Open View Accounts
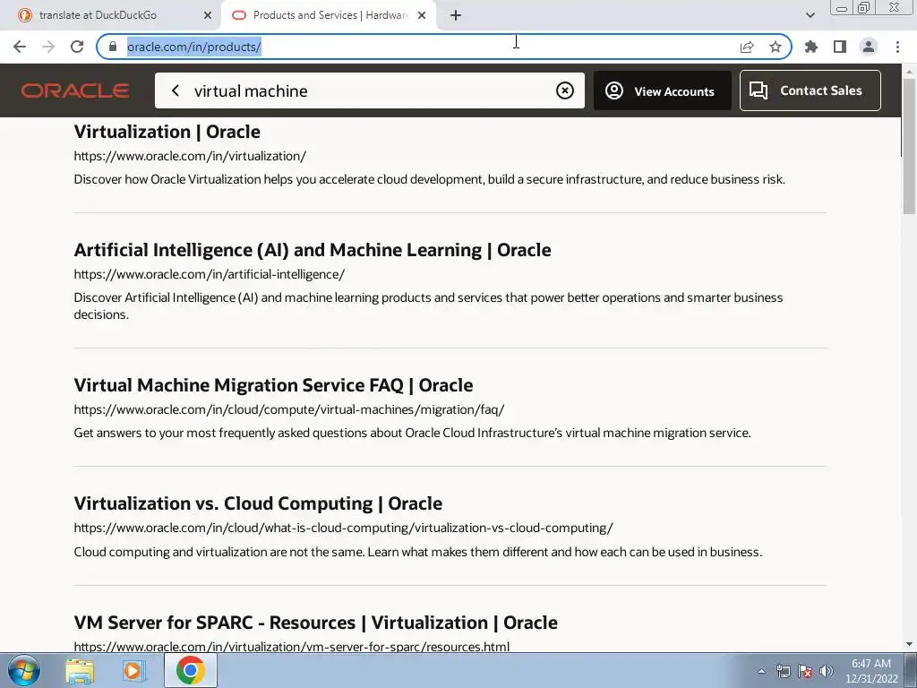 [662, 90]
